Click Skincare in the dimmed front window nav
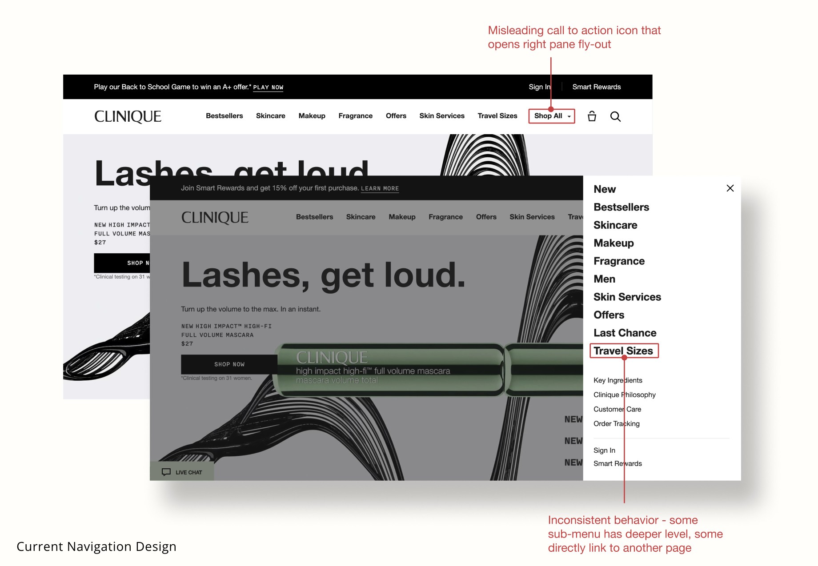Image resolution: width=818 pixels, height=566 pixels. click(361, 217)
